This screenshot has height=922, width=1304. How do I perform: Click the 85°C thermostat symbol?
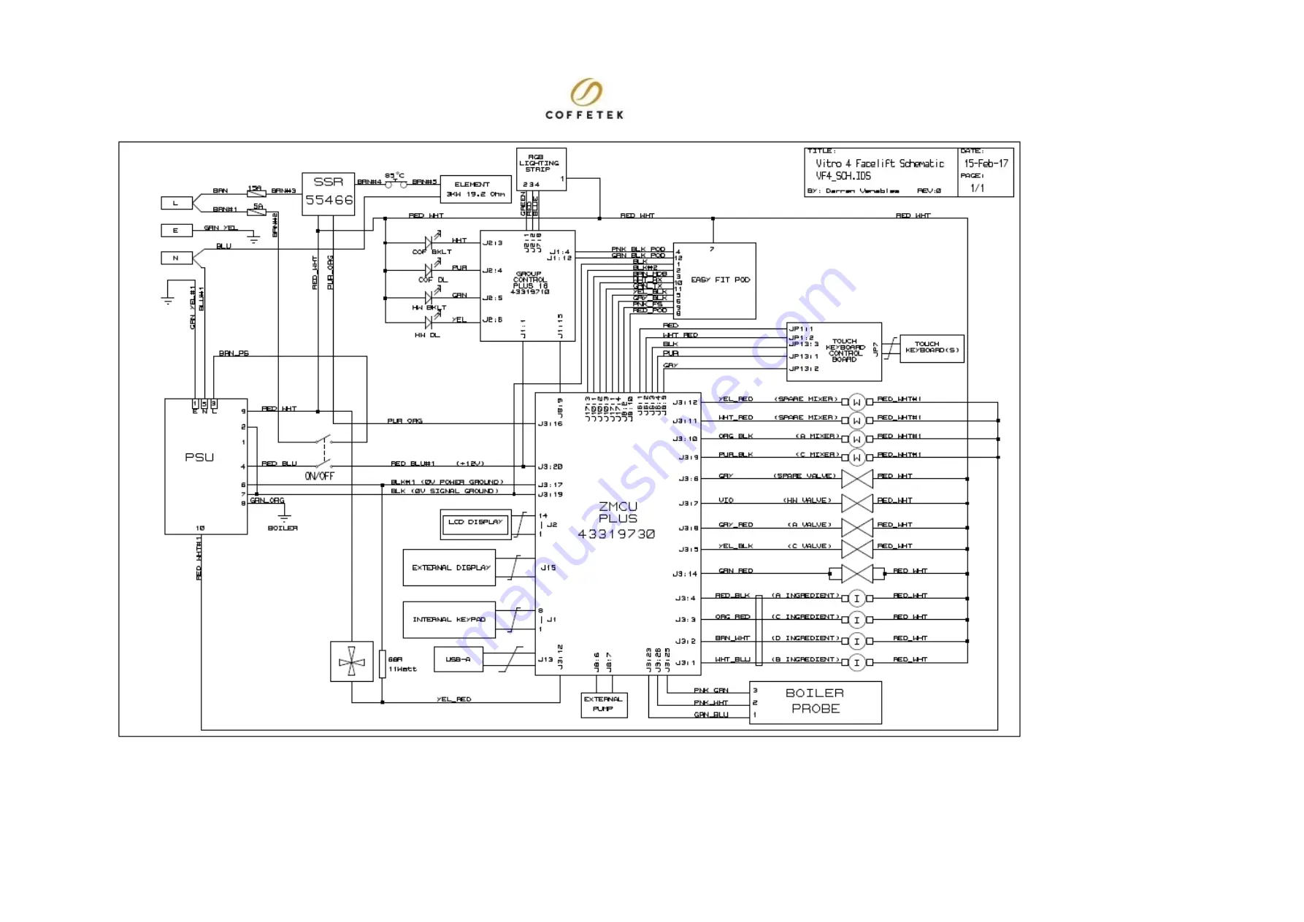pyautogui.click(x=396, y=184)
